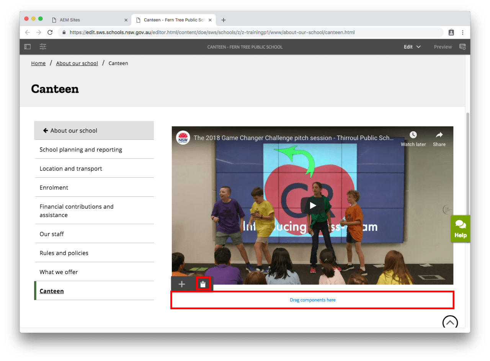Open Our staff page

click(x=94, y=234)
